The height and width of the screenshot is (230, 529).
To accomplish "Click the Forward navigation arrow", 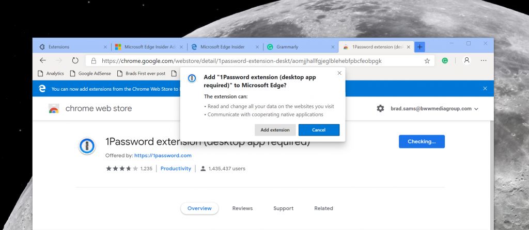I will coord(59,61).
